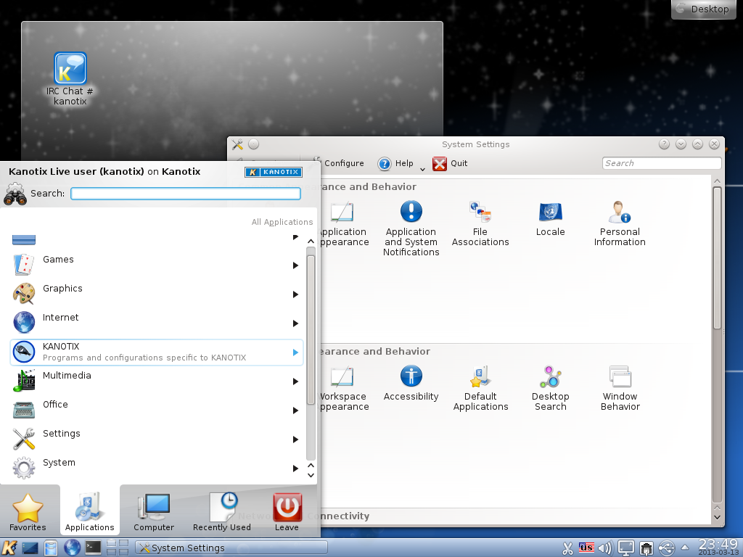Open the volume speaker tray icon
Viewport: 743px width, 557px height.
[605, 548]
